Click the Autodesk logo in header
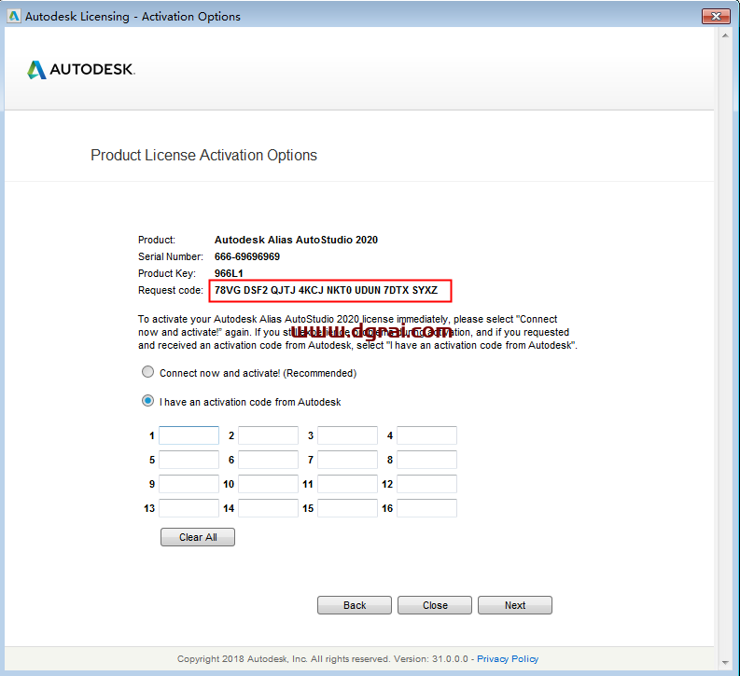 [80, 69]
